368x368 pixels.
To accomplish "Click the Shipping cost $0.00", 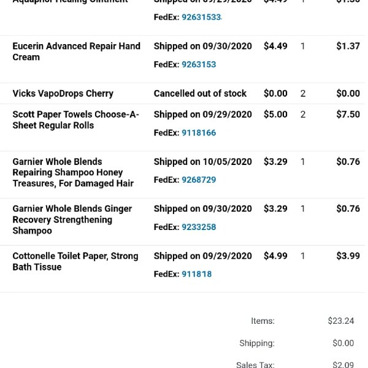I will (343, 343).
